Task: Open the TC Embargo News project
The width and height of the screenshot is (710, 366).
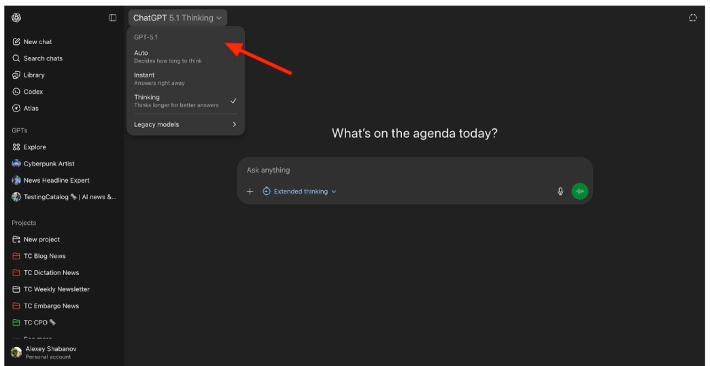Action: [63, 306]
